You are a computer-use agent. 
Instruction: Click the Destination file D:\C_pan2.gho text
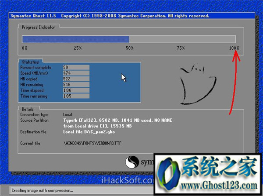[x=89, y=132]
